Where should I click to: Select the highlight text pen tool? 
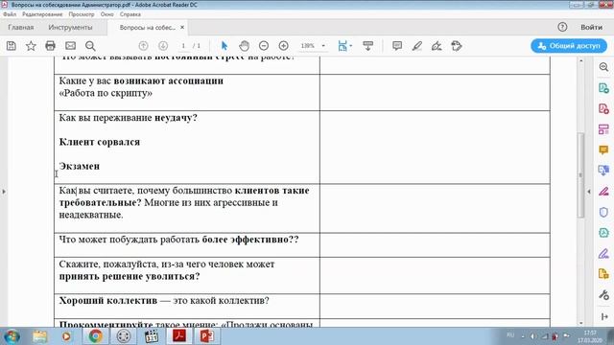(x=417, y=46)
